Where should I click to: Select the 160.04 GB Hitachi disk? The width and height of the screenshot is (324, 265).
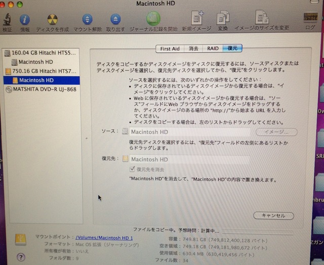(42, 53)
